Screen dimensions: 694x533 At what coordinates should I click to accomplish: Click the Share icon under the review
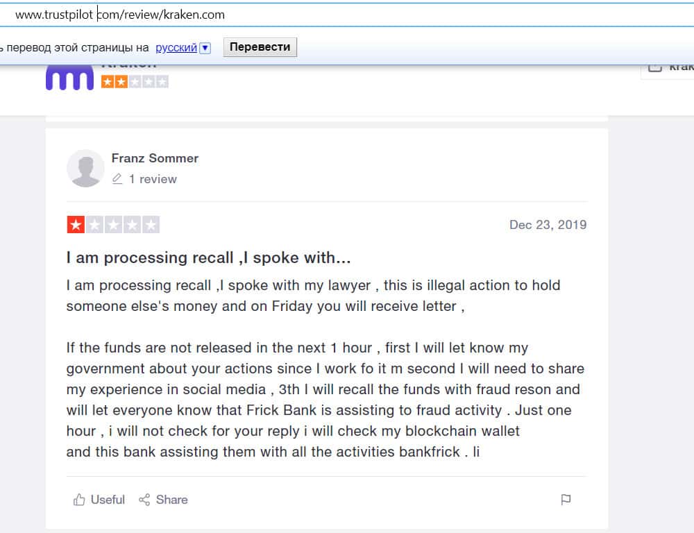(144, 500)
